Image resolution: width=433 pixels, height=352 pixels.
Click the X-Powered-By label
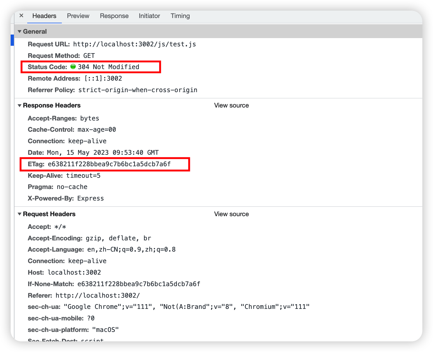51,198
